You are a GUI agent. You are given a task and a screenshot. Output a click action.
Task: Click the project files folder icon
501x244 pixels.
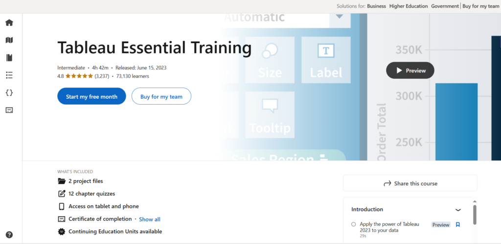[62, 181]
